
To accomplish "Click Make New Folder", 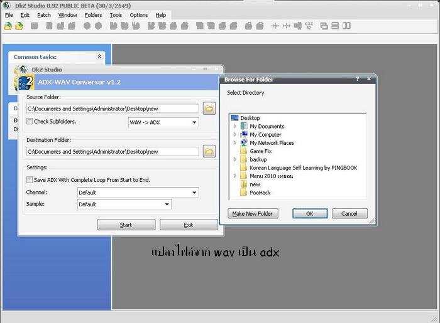I will 253,214.
